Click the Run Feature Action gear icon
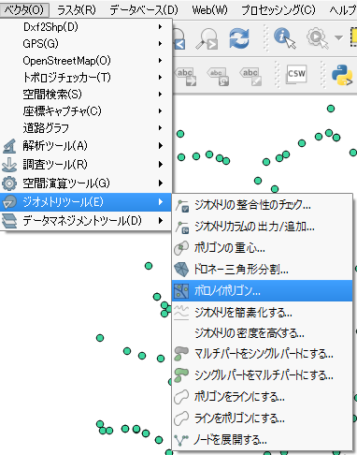The height and width of the screenshot is (455, 357). (318, 38)
